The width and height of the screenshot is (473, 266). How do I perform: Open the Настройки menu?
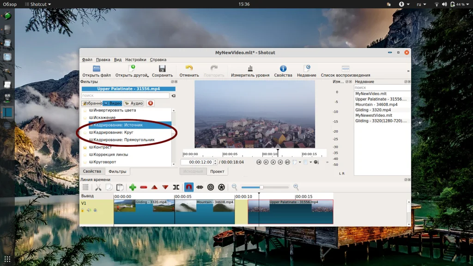(135, 60)
